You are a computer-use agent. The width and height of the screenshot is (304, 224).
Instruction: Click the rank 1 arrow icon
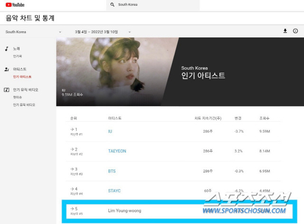click(72, 129)
